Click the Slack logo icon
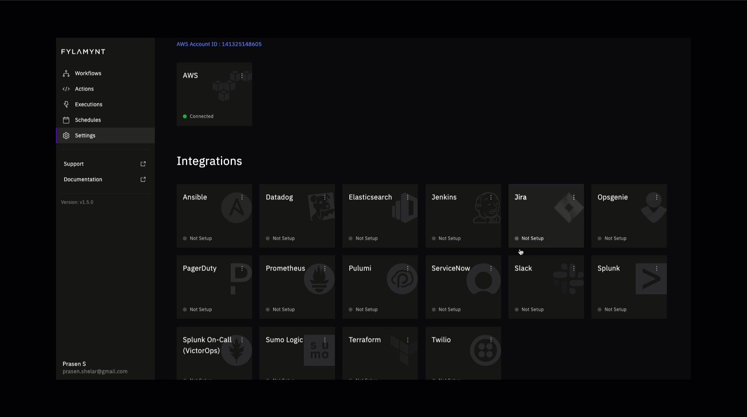Image resolution: width=747 pixels, height=417 pixels. [x=568, y=279]
